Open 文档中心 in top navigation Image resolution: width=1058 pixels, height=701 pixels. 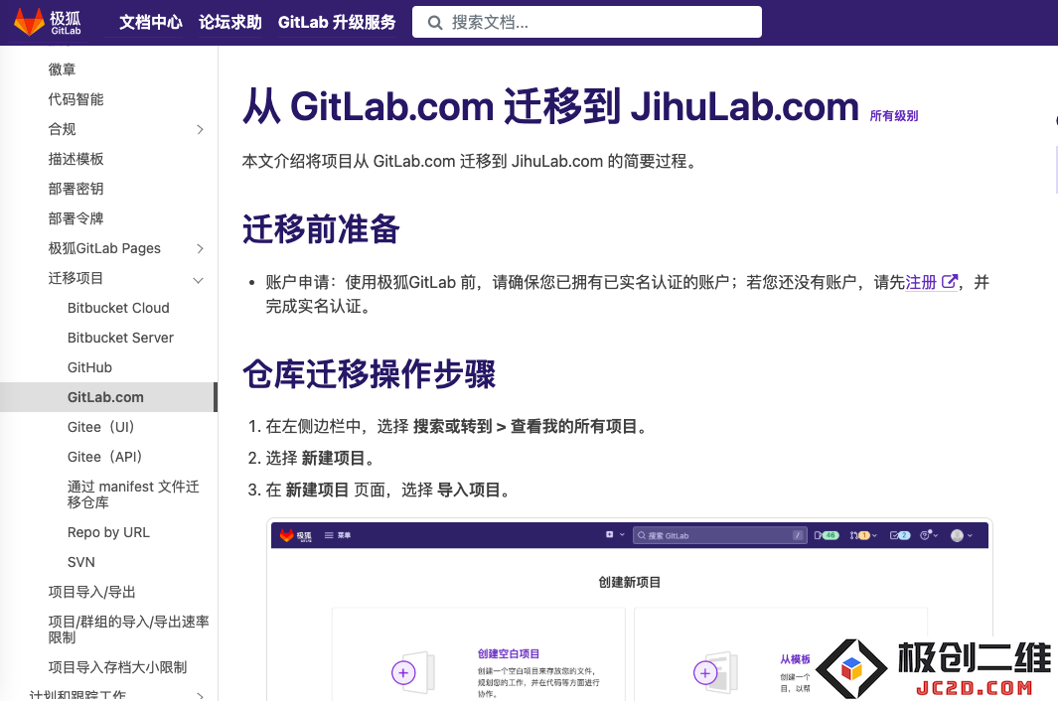coord(151,22)
